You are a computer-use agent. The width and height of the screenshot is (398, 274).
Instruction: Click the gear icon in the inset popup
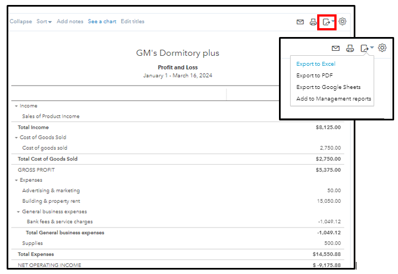coord(382,48)
